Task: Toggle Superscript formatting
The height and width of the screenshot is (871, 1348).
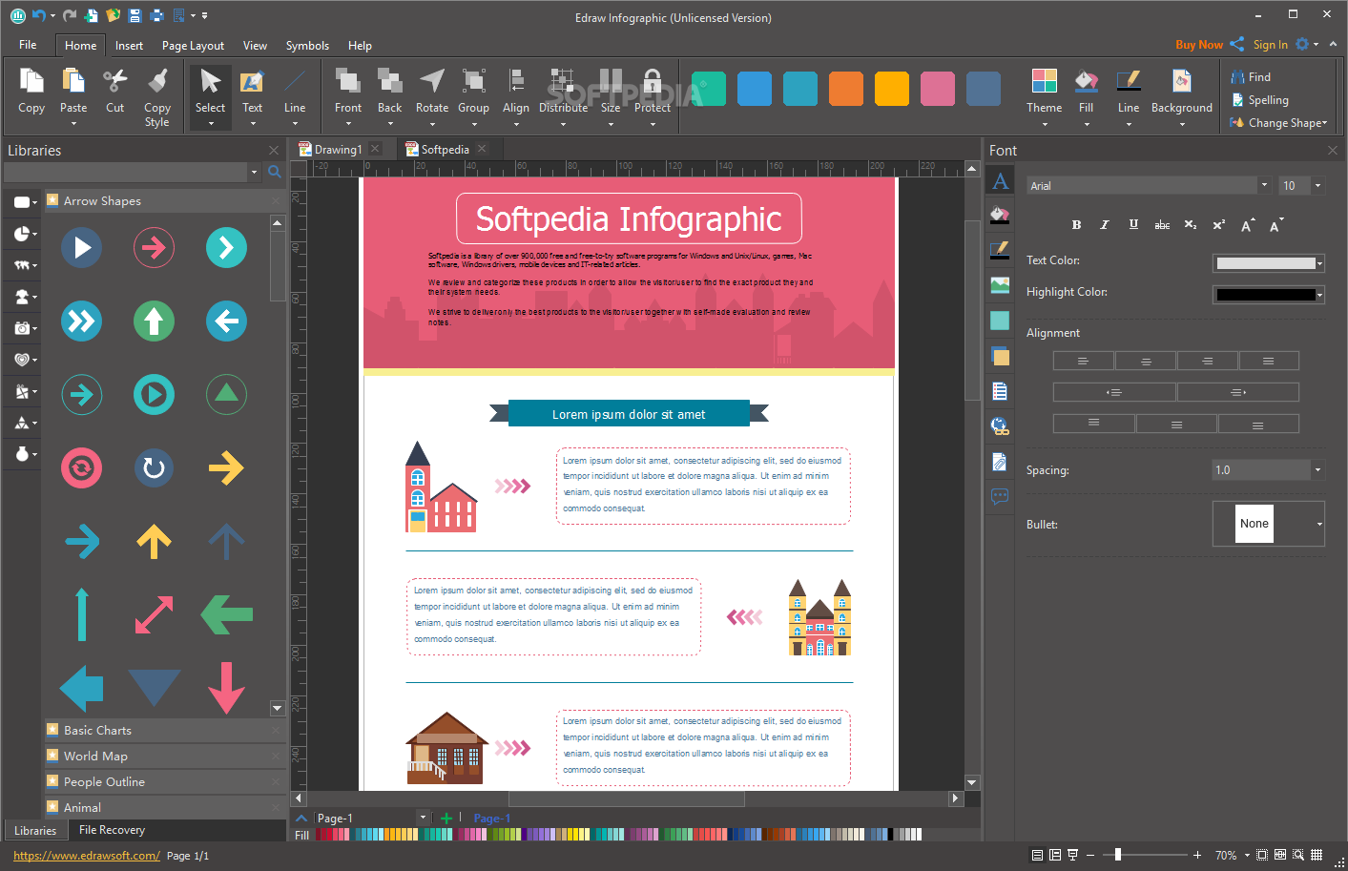Action: pyautogui.click(x=1218, y=225)
